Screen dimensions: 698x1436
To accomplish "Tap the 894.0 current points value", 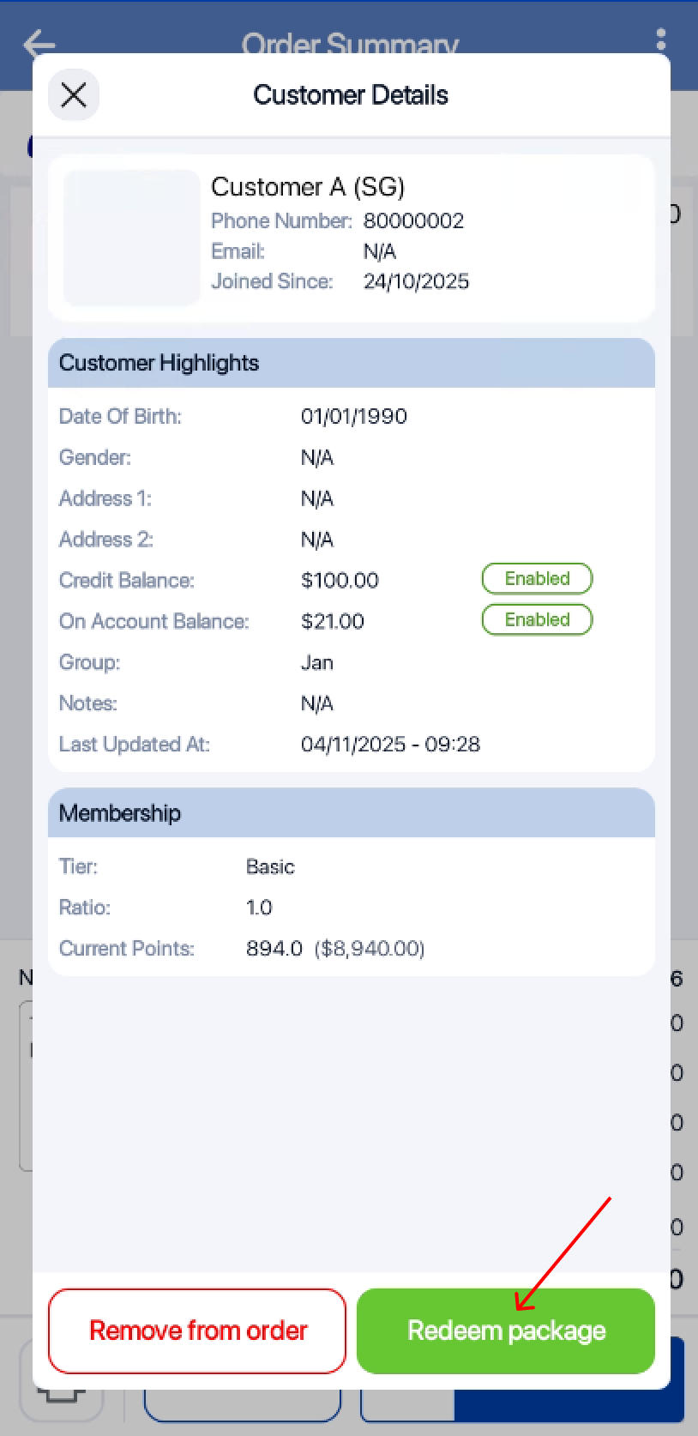I will point(274,949).
